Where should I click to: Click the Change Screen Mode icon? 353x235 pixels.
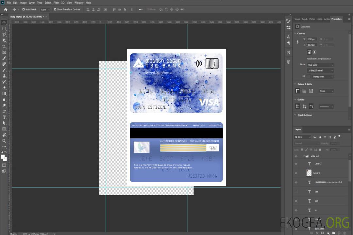tap(4, 171)
